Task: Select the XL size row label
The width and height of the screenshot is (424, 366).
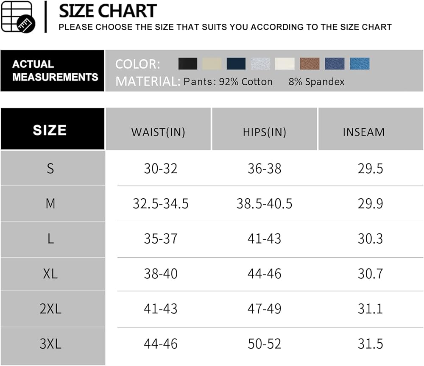Action: (50, 274)
